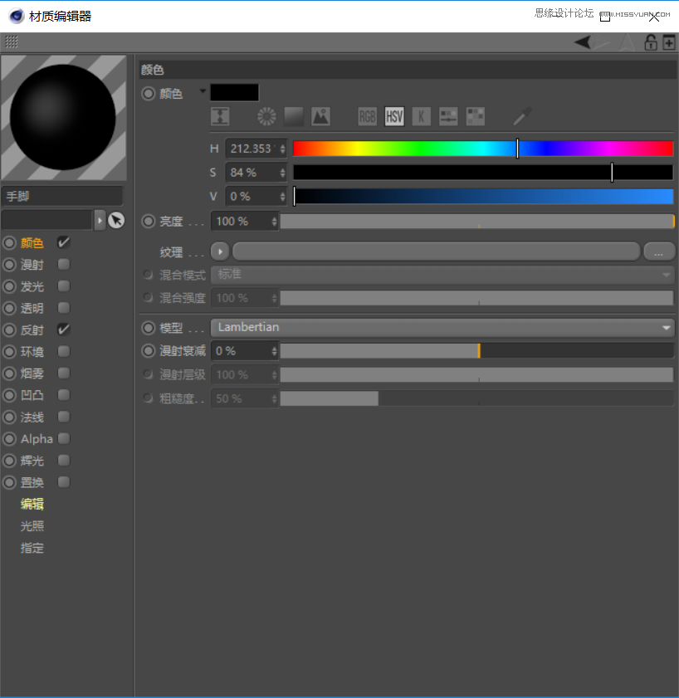This screenshot has height=698, width=679.
Task: Enable the 漫射 channel checkbox
Action: (x=63, y=264)
